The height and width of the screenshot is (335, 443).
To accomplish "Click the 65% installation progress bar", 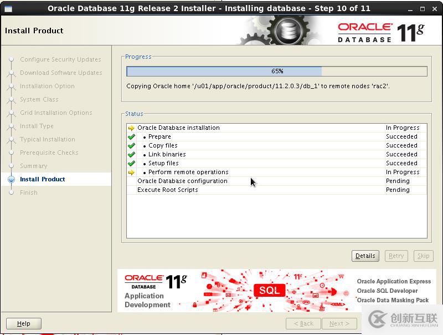I will coord(277,72).
